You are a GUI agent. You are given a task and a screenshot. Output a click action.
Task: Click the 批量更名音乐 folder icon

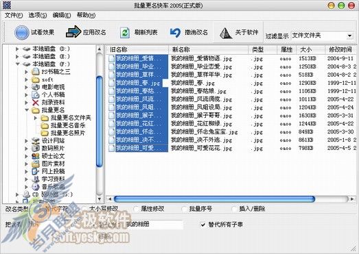(45, 125)
